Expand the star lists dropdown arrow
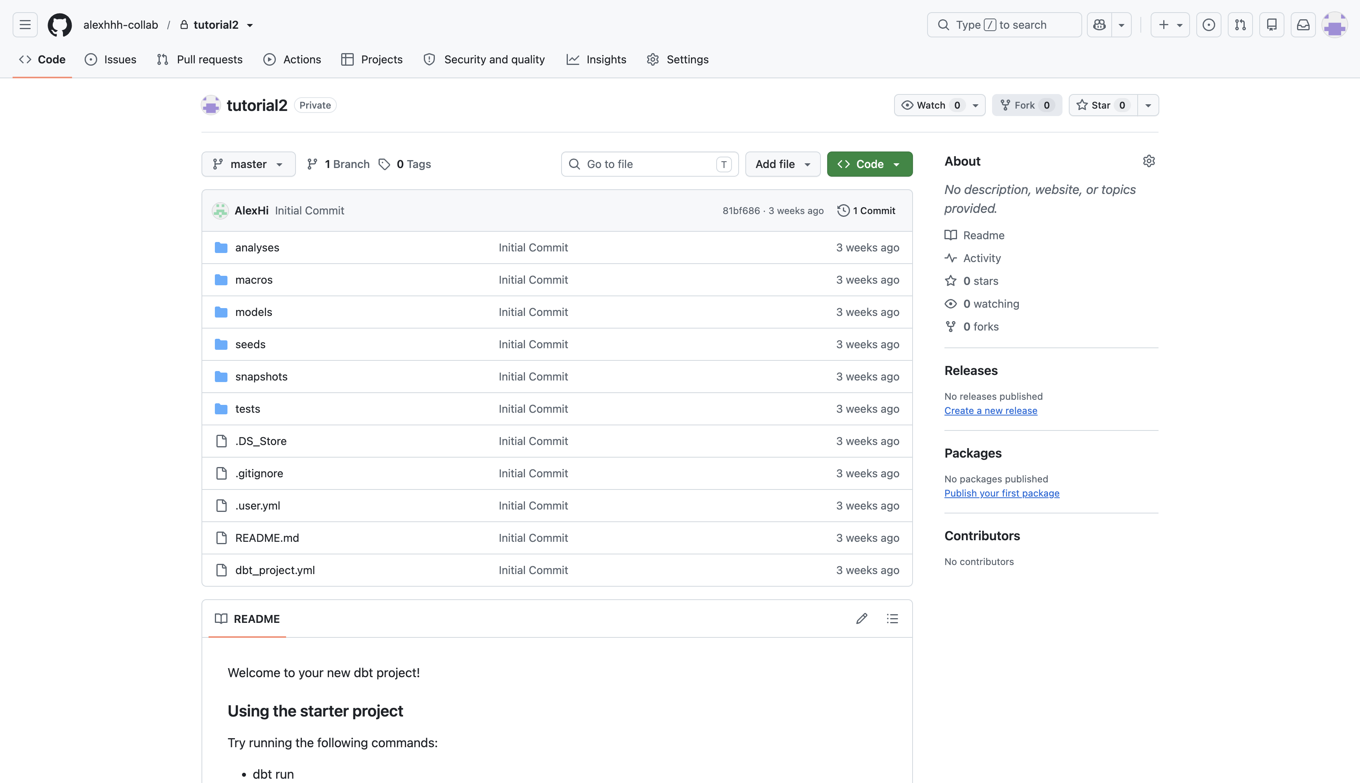The width and height of the screenshot is (1360, 783). point(1148,105)
